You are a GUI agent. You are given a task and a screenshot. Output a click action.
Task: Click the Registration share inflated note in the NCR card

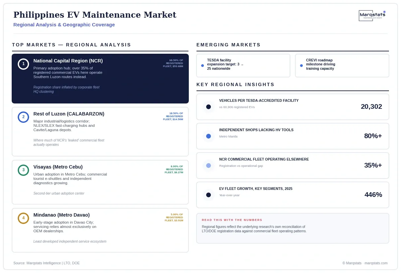(x=66, y=89)
